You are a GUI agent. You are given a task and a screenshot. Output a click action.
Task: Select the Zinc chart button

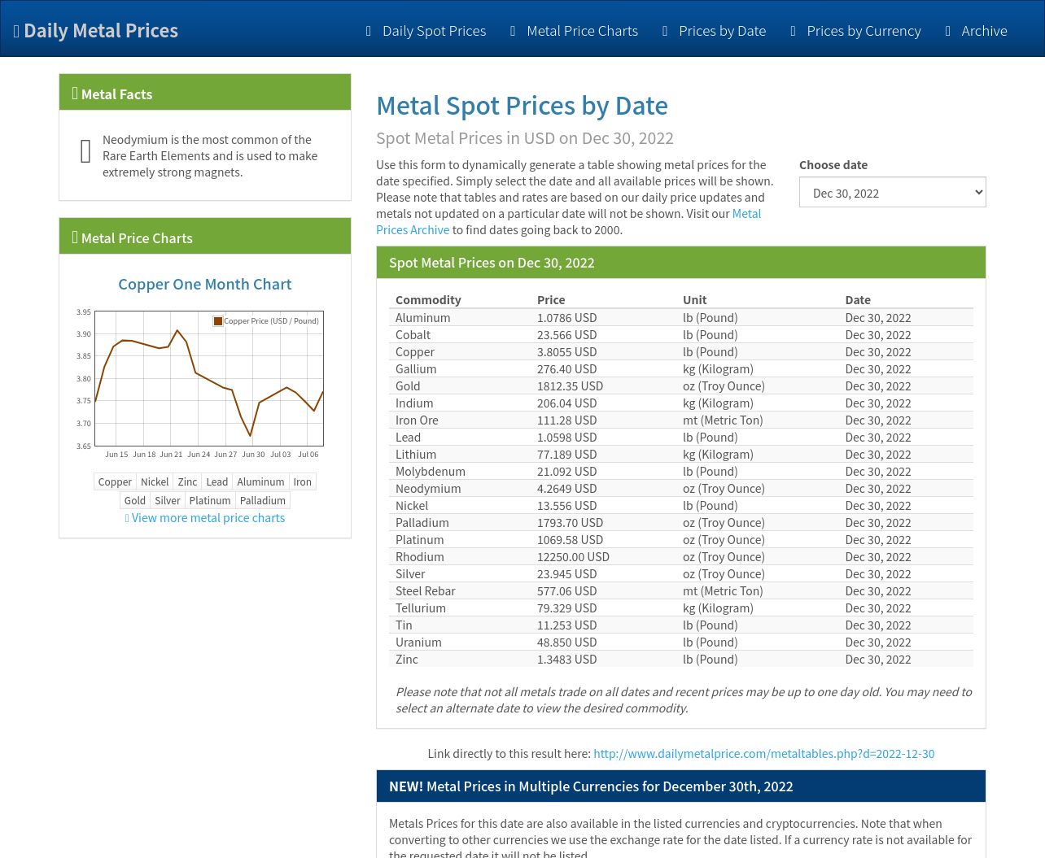click(187, 481)
